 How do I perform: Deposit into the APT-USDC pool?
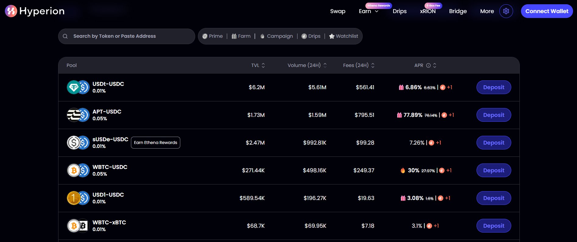click(x=494, y=115)
